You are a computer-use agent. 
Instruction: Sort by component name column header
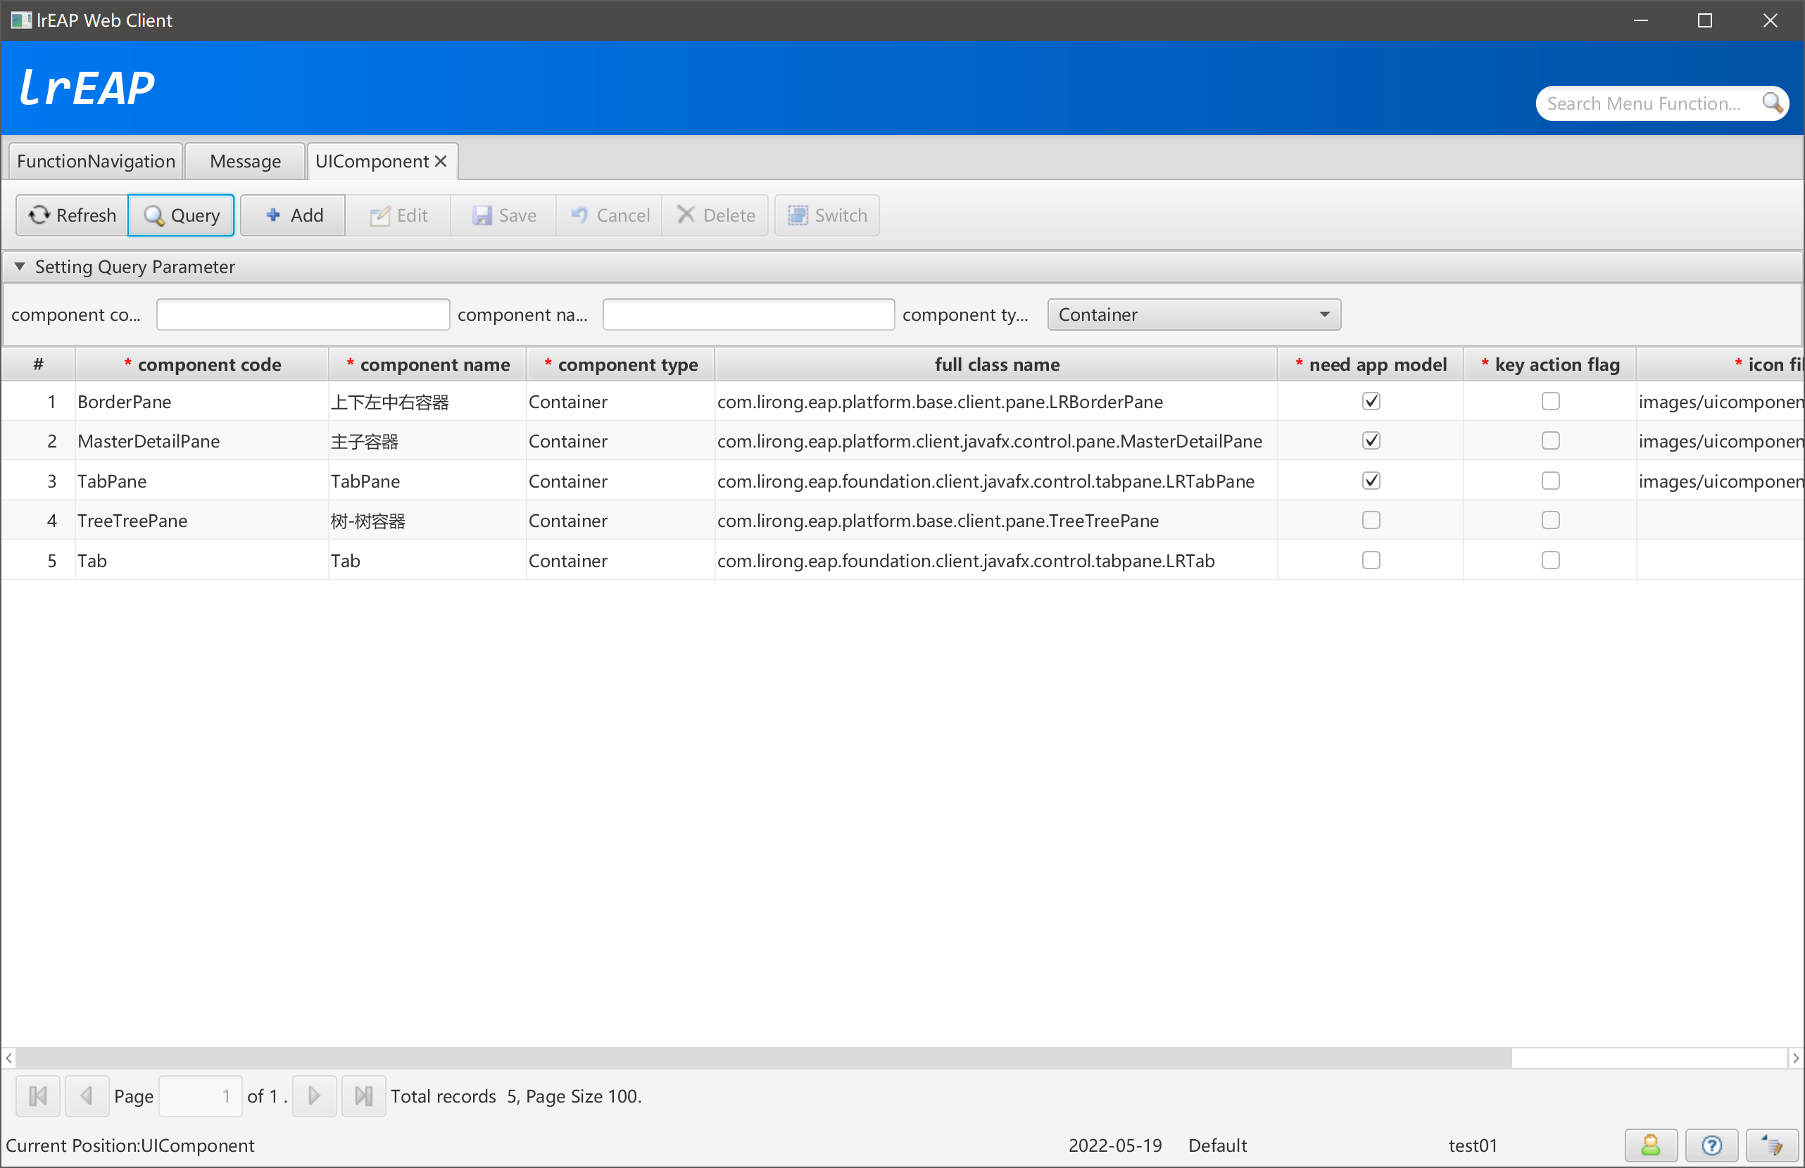428,364
